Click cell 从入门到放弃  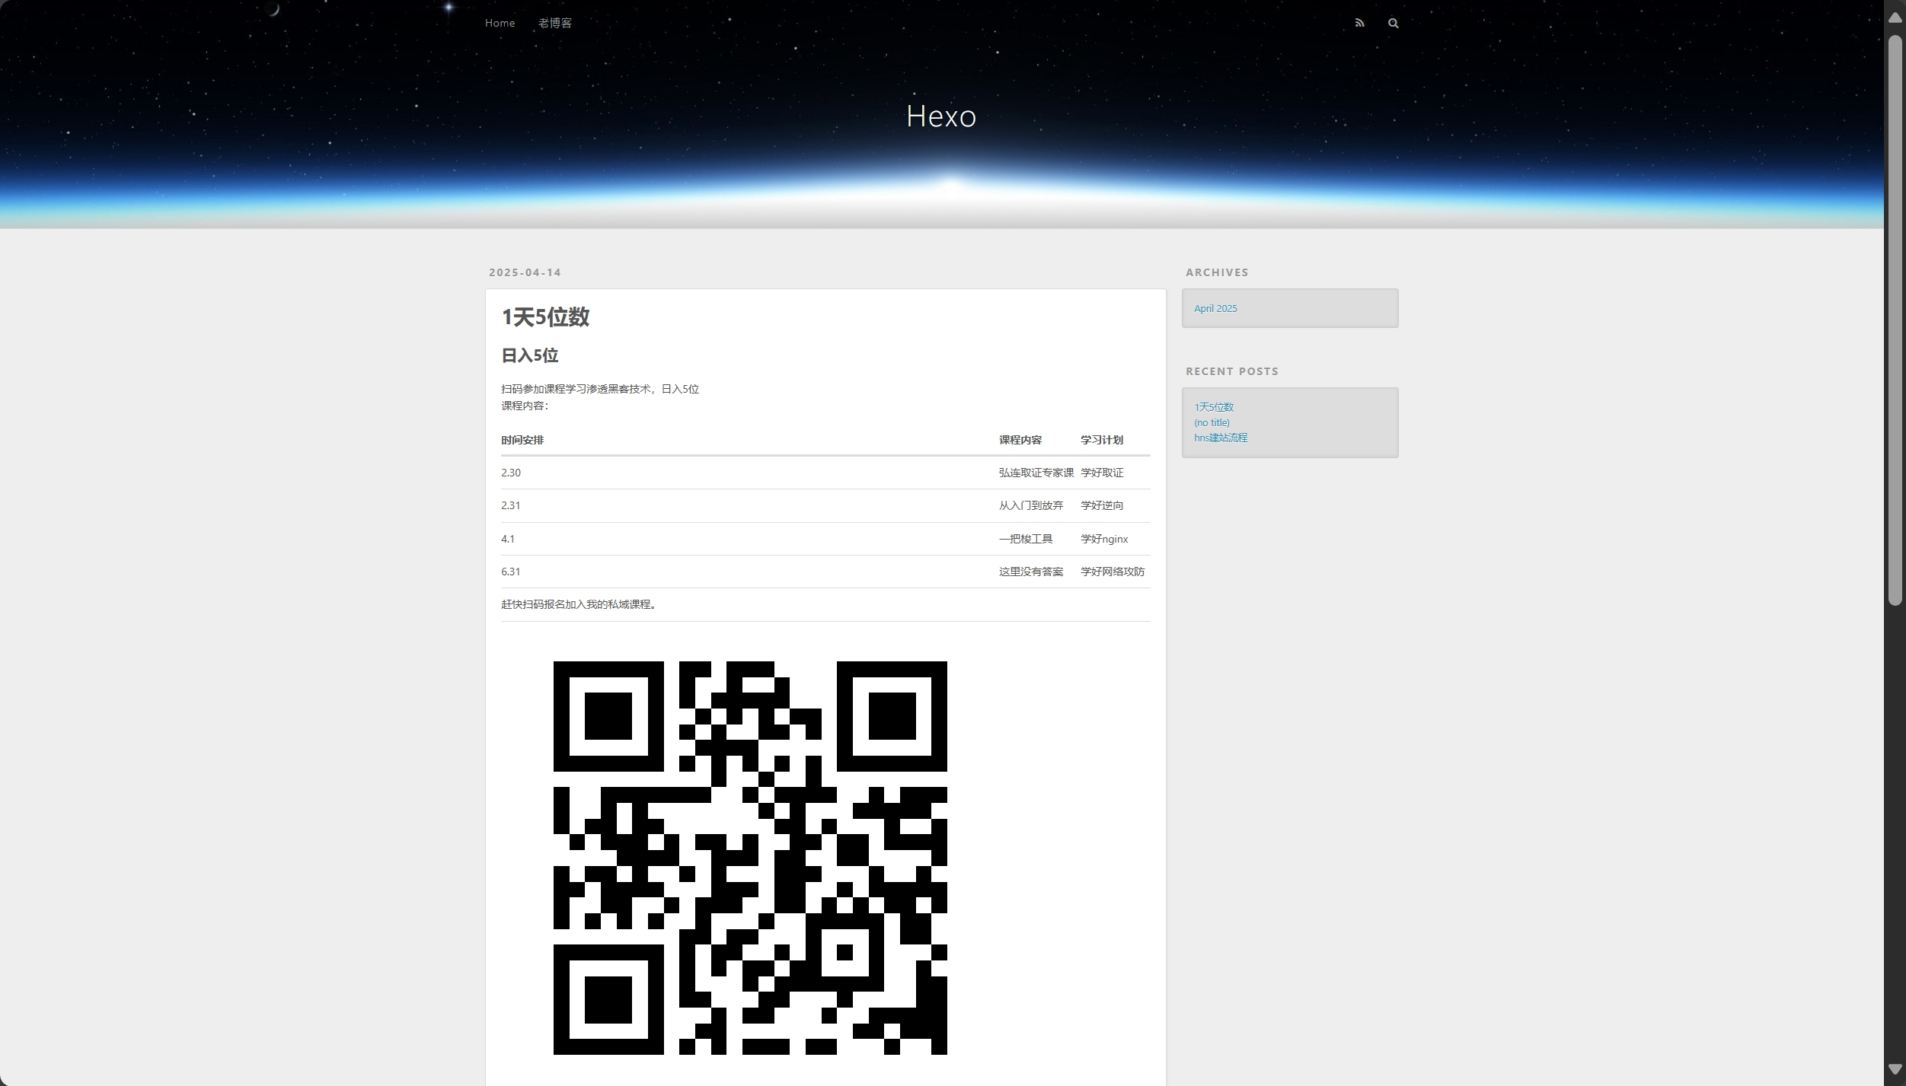click(x=1031, y=505)
